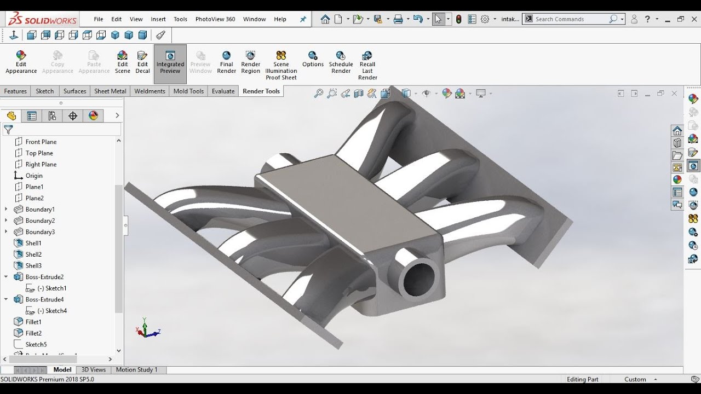Expand the manager tabs arrow
Image resolution: width=701 pixels, height=394 pixels.
[x=117, y=115]
